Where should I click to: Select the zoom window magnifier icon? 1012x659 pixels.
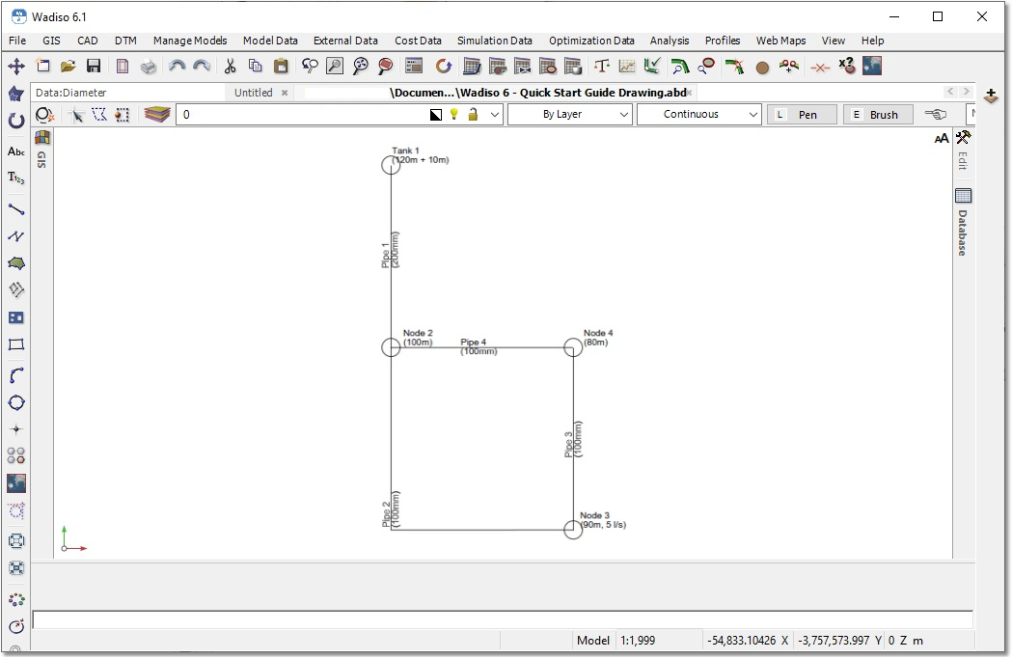click(335, 66)
